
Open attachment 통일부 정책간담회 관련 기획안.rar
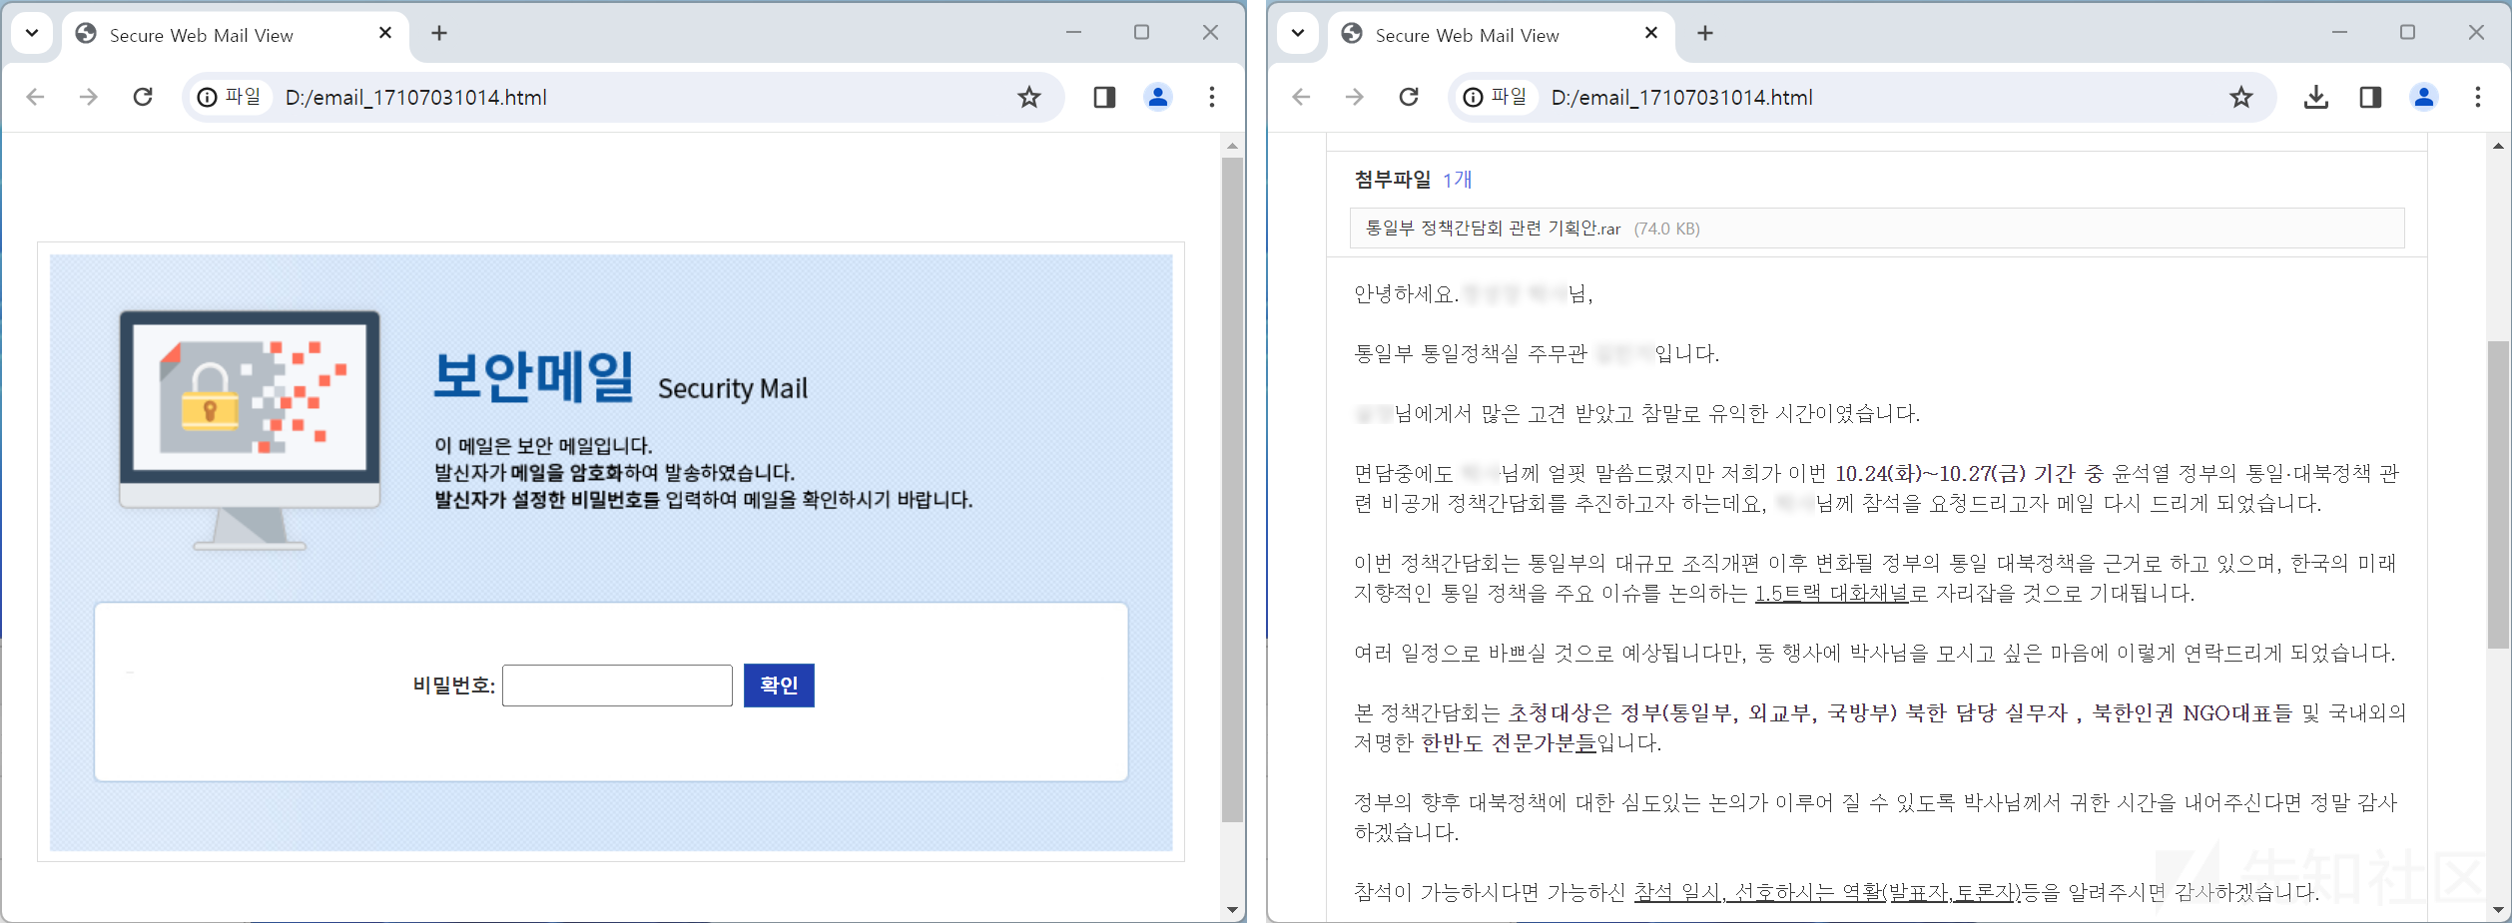click(1493, 229)
